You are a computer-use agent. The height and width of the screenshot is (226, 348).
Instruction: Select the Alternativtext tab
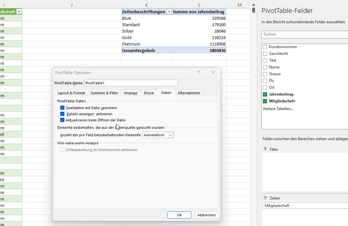pyautogui.click(x=189, y=93)
